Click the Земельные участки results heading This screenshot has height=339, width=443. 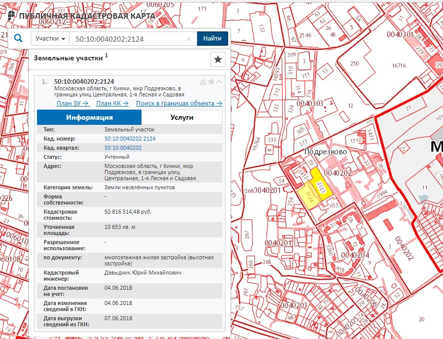pyautogui.click(x=68, y=58)
